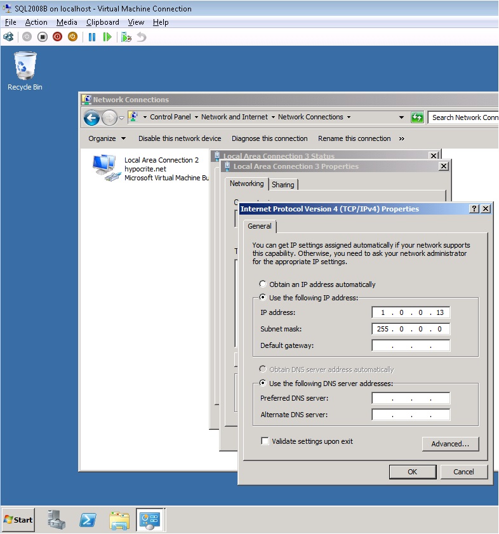Image resolution: width=499 pixels, height=534 pixels.
Task: Click the Ctrl+Alt+Del toolbar icon
Action: click(x=8, y=37)
